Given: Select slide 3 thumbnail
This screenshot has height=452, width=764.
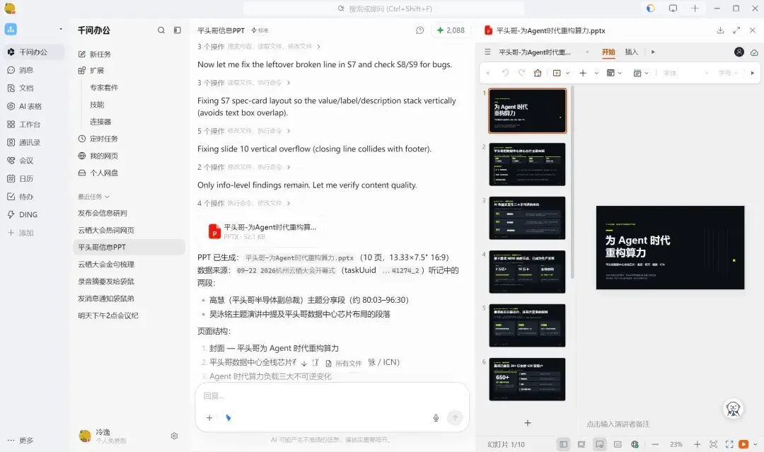Looking at the screenshot, I should click(x=527, y=218).
